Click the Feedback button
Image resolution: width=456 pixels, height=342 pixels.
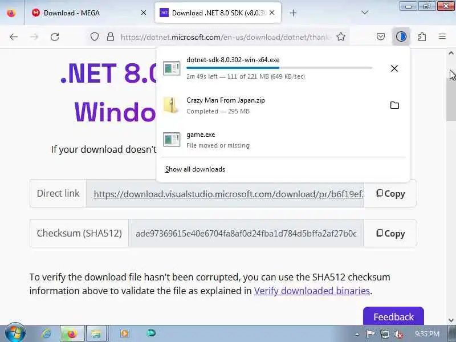coord(393,316)
